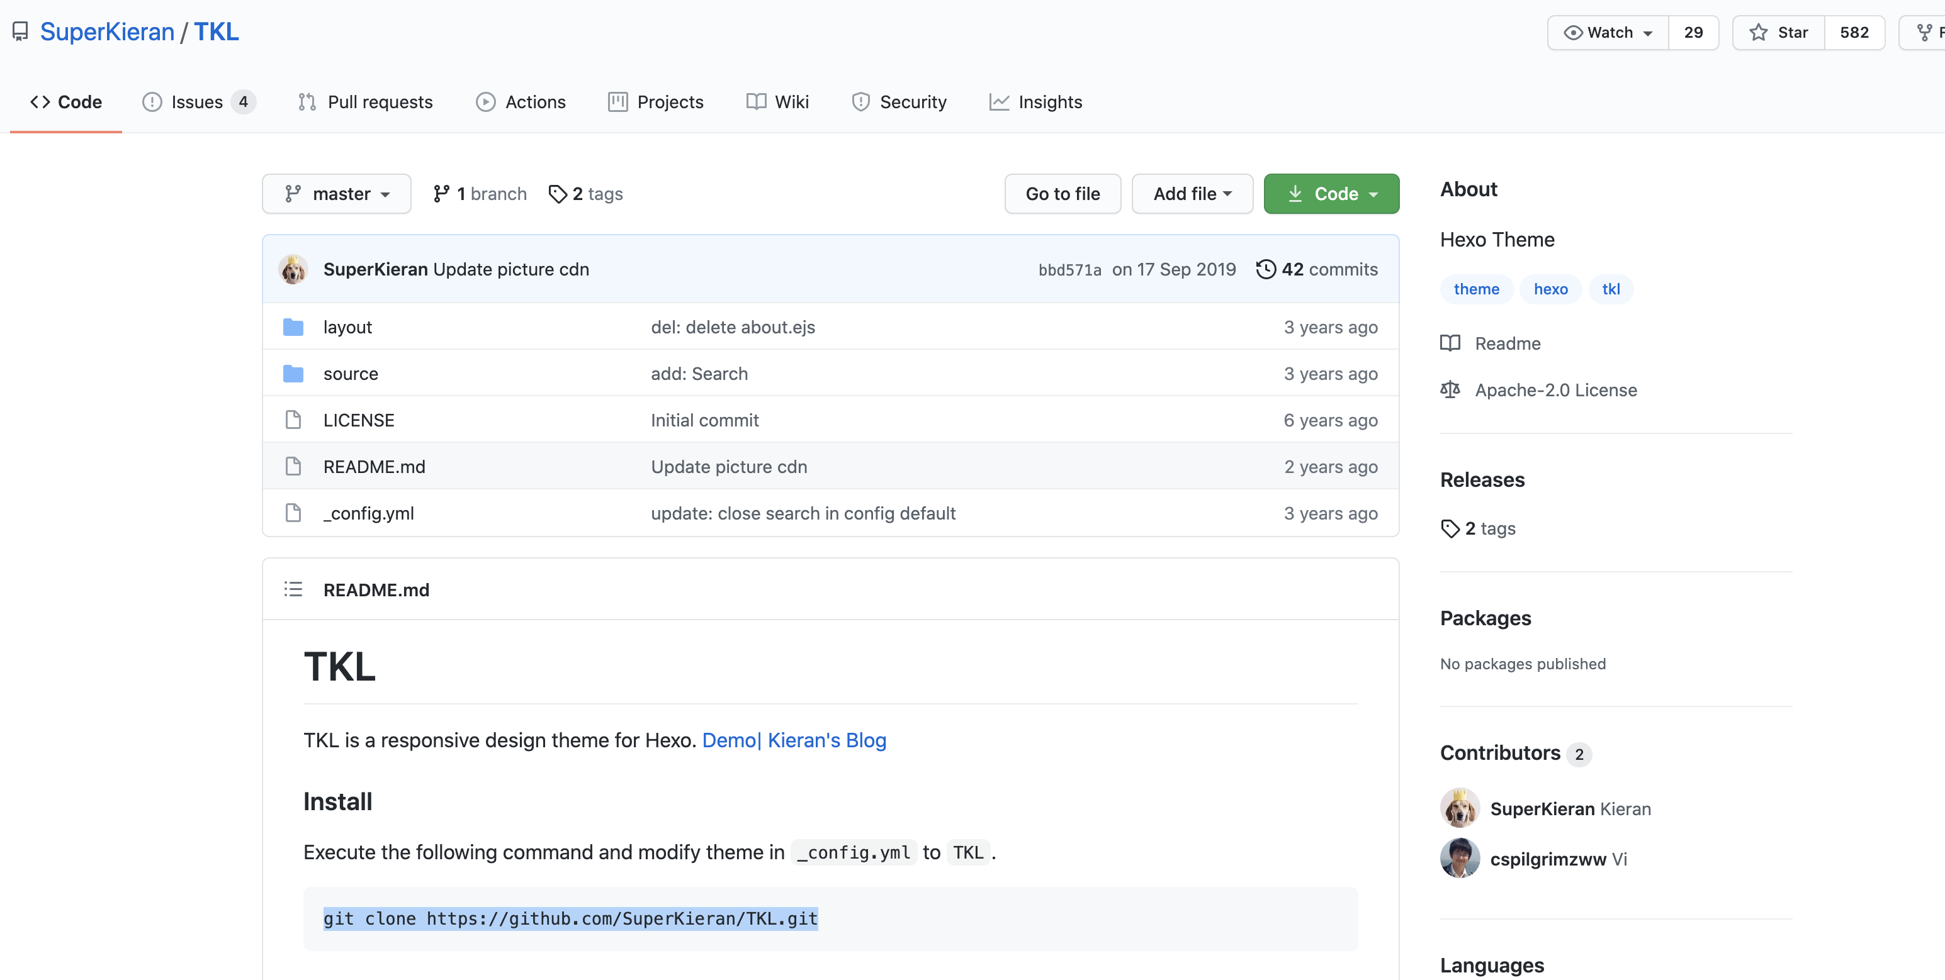Click the source folder icon
1945x980 pixels.
coord(293,374)
